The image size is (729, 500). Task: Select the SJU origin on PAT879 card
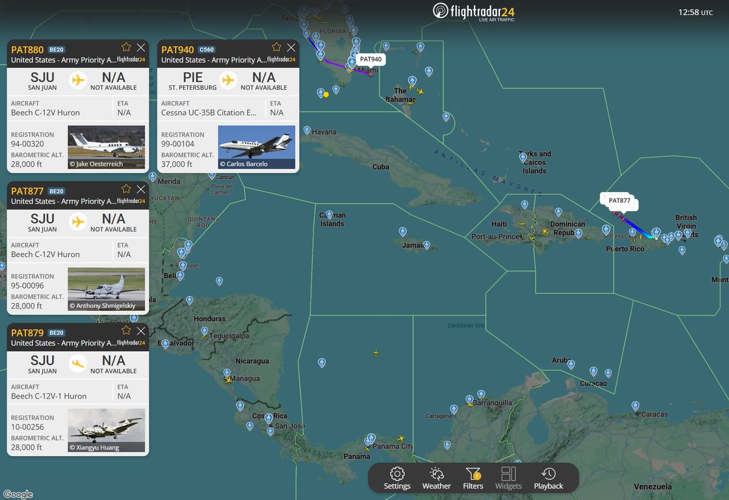click(x=42, y=363)
